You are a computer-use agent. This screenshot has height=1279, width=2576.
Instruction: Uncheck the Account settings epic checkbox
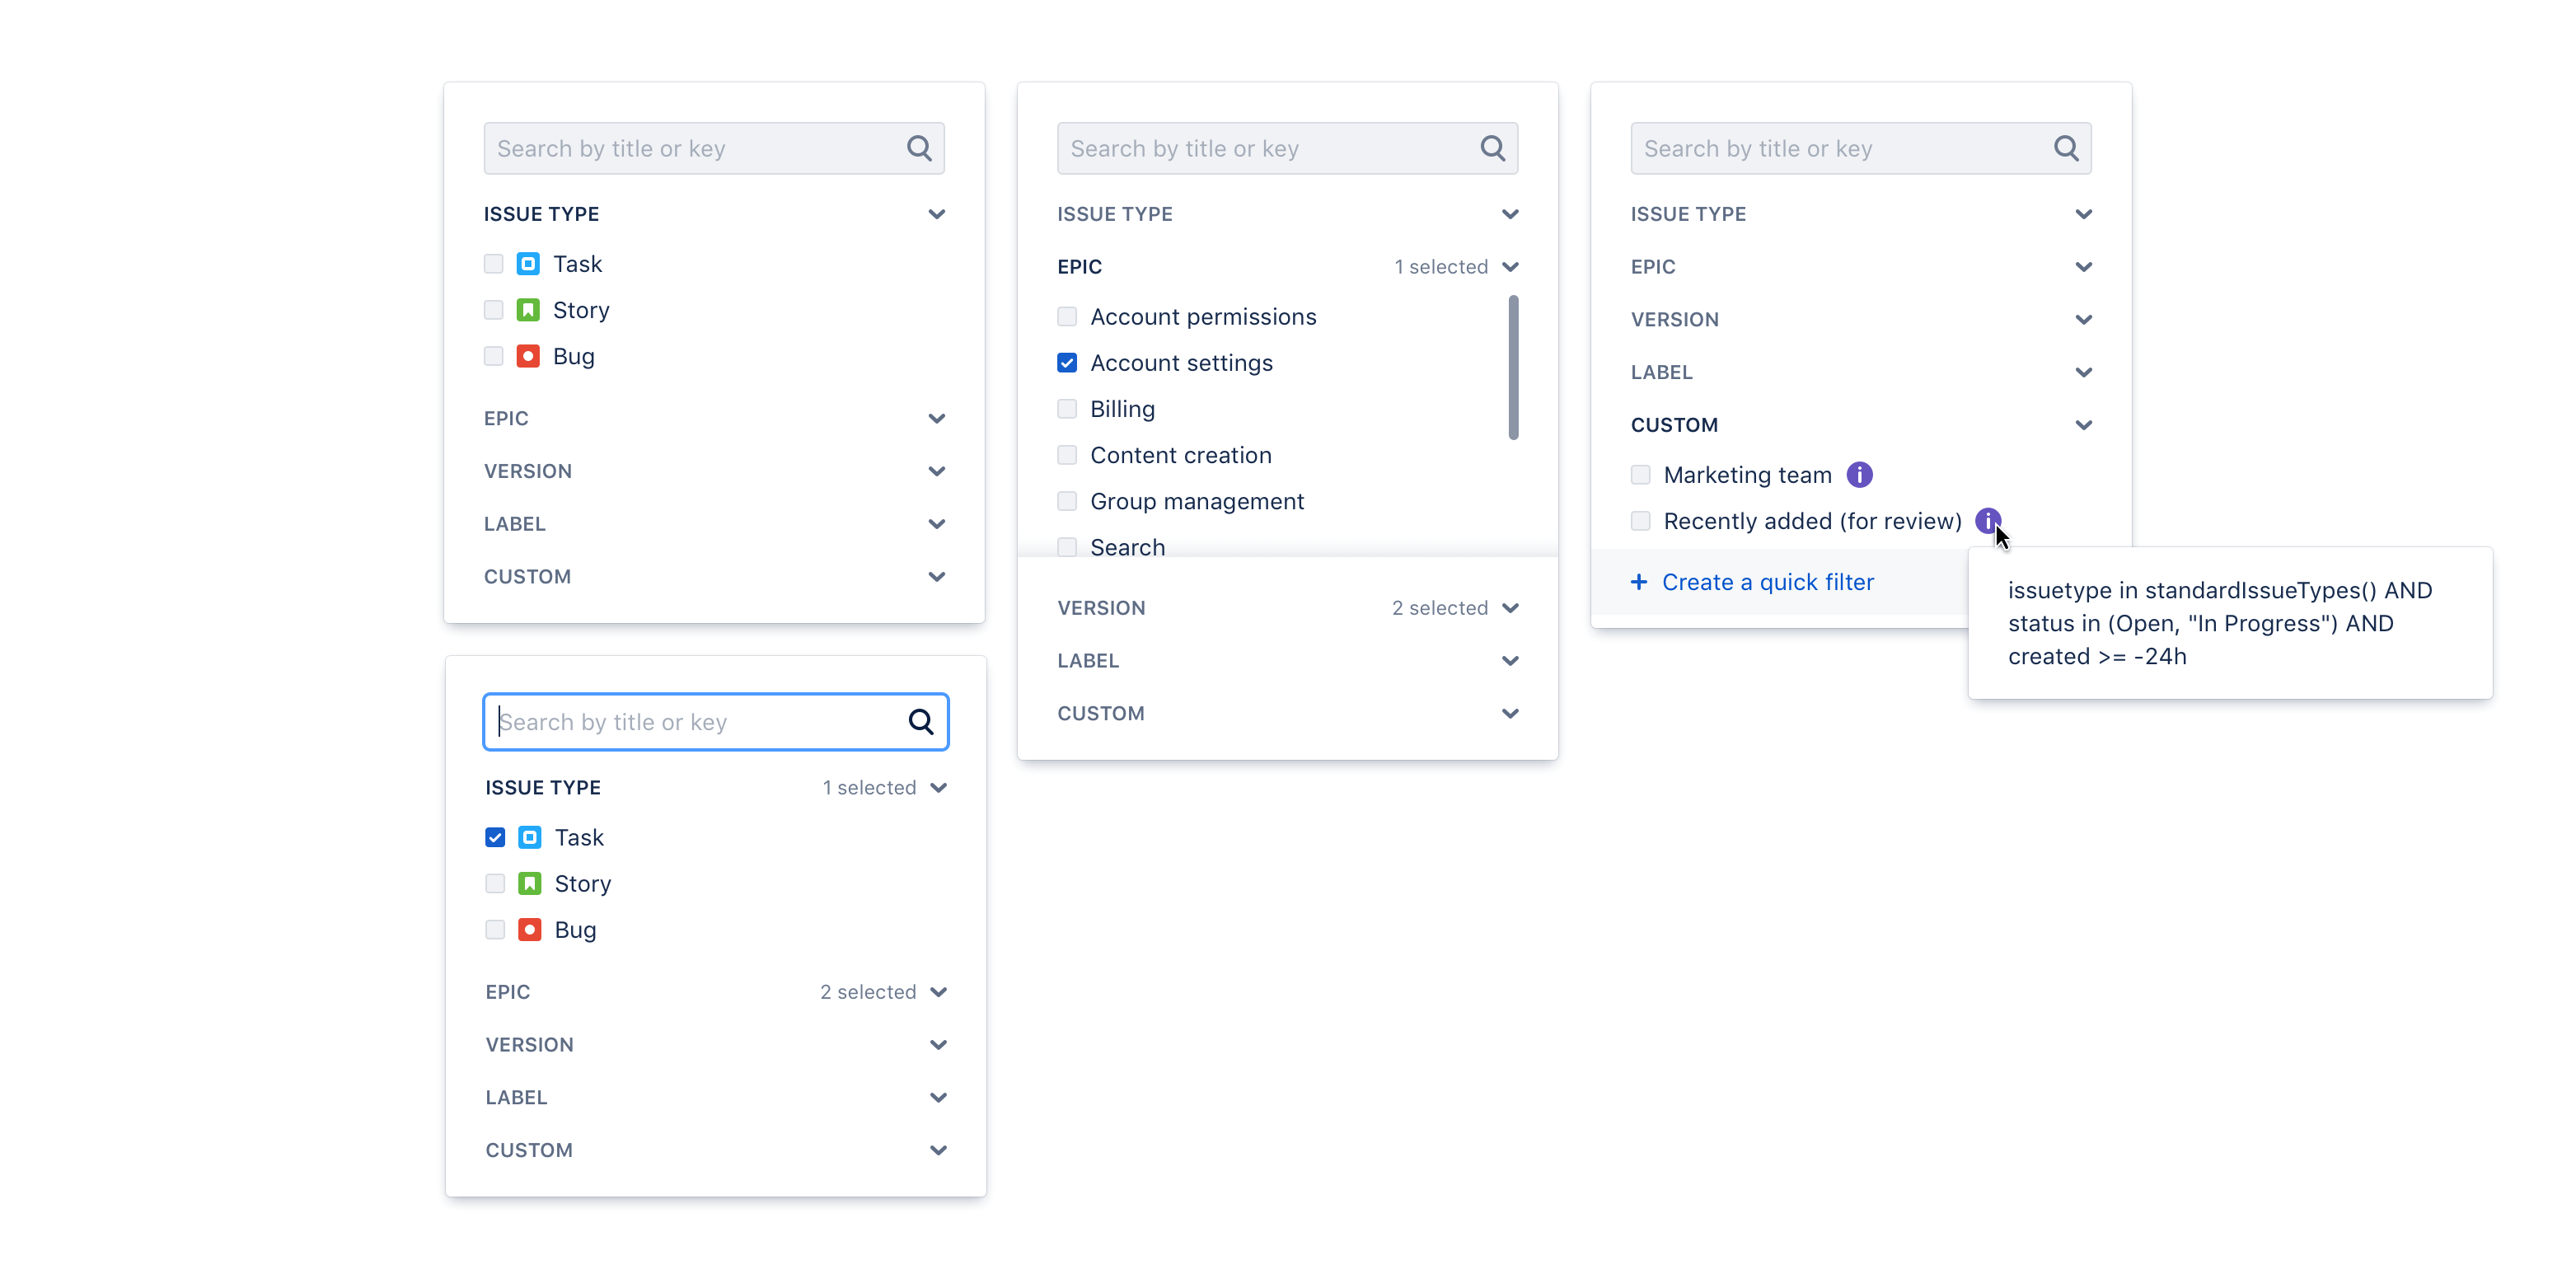(x=1067, y=363)
